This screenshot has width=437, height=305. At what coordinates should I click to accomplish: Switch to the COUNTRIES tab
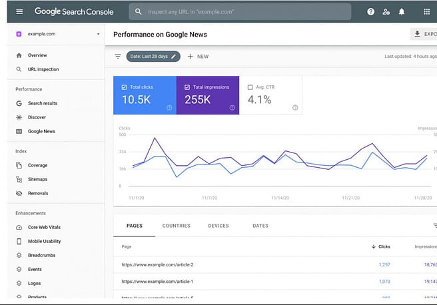(176, 226)
